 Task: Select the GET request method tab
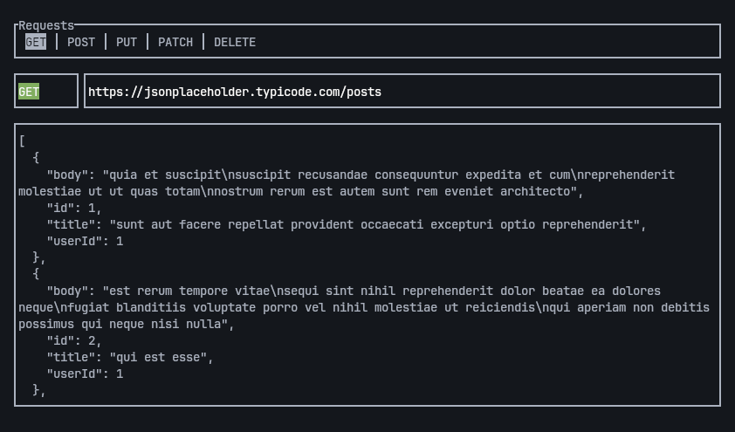click(36, 42)
